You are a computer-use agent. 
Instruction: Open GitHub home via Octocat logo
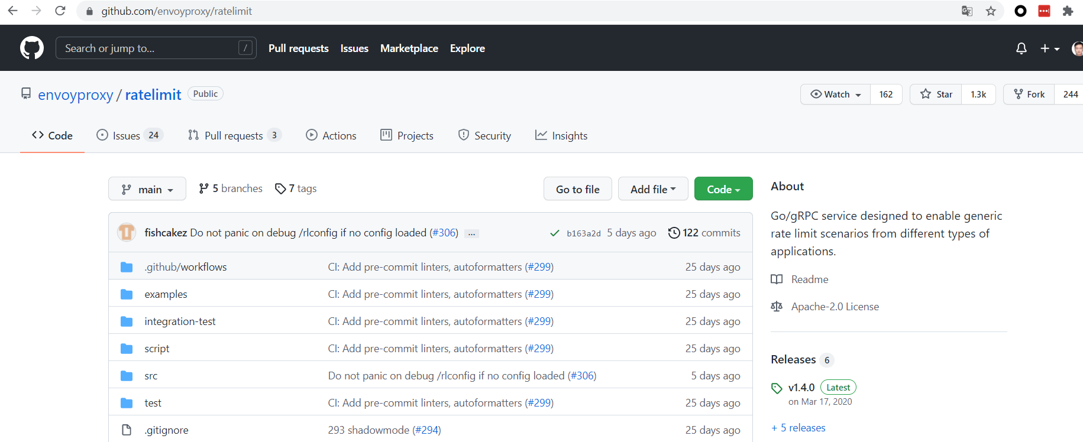32,48
